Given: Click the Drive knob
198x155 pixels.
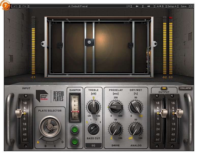Looking at the screenshot, I should [x=116, y=129].
